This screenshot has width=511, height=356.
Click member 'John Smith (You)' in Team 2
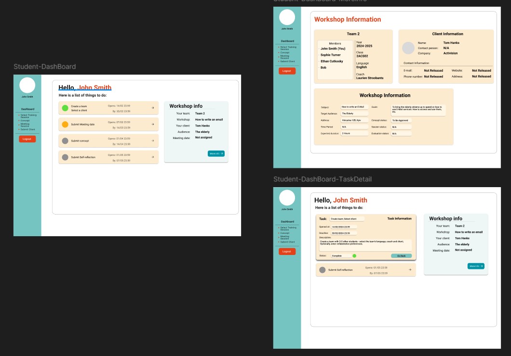click(333, 49)
